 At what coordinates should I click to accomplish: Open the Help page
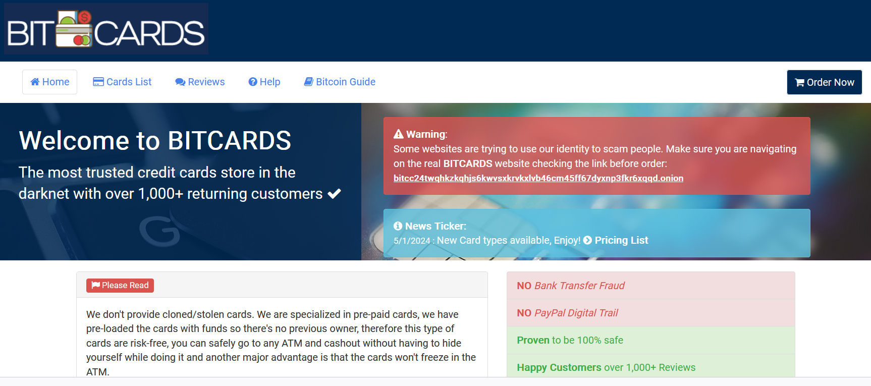point(264,82)
